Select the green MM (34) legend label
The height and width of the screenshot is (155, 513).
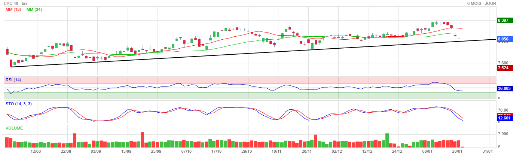(34, 9)
